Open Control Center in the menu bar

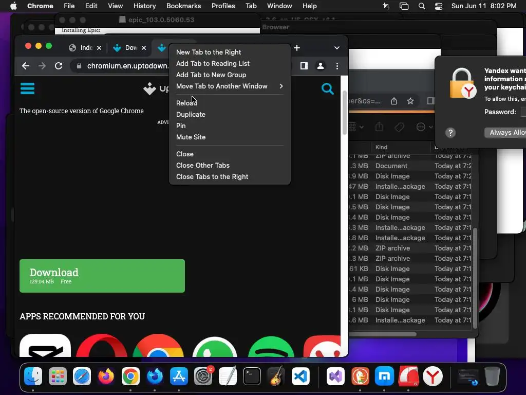[439, 6]
